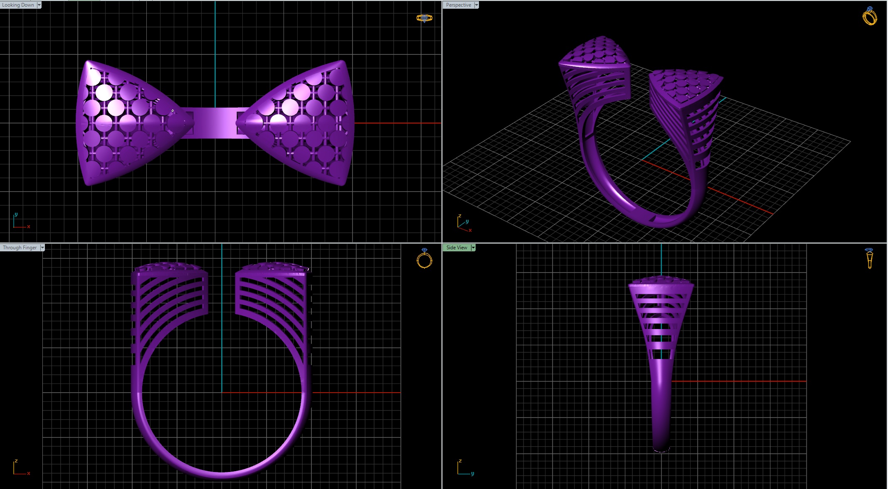Expand the Side View viewport menu arrow
888x489 pixels.
point(473,248)
